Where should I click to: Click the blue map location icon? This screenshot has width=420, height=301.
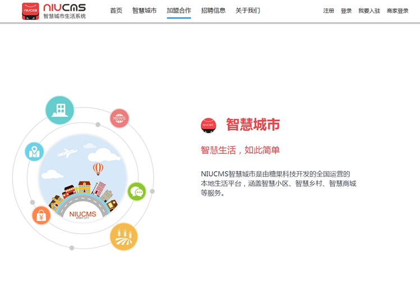[x=34, y=152]
